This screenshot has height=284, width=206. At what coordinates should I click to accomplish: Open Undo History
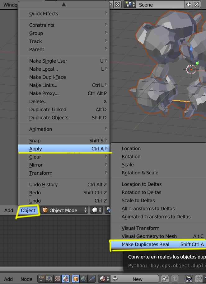[x=64, y=184]
